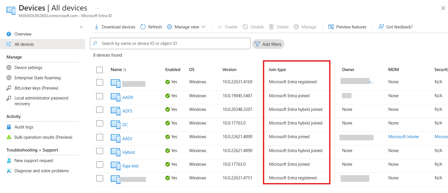The height and width of the screenshot is (193, 448).
Task: Click the Delete toolbar button
Action: coord(279,27)
